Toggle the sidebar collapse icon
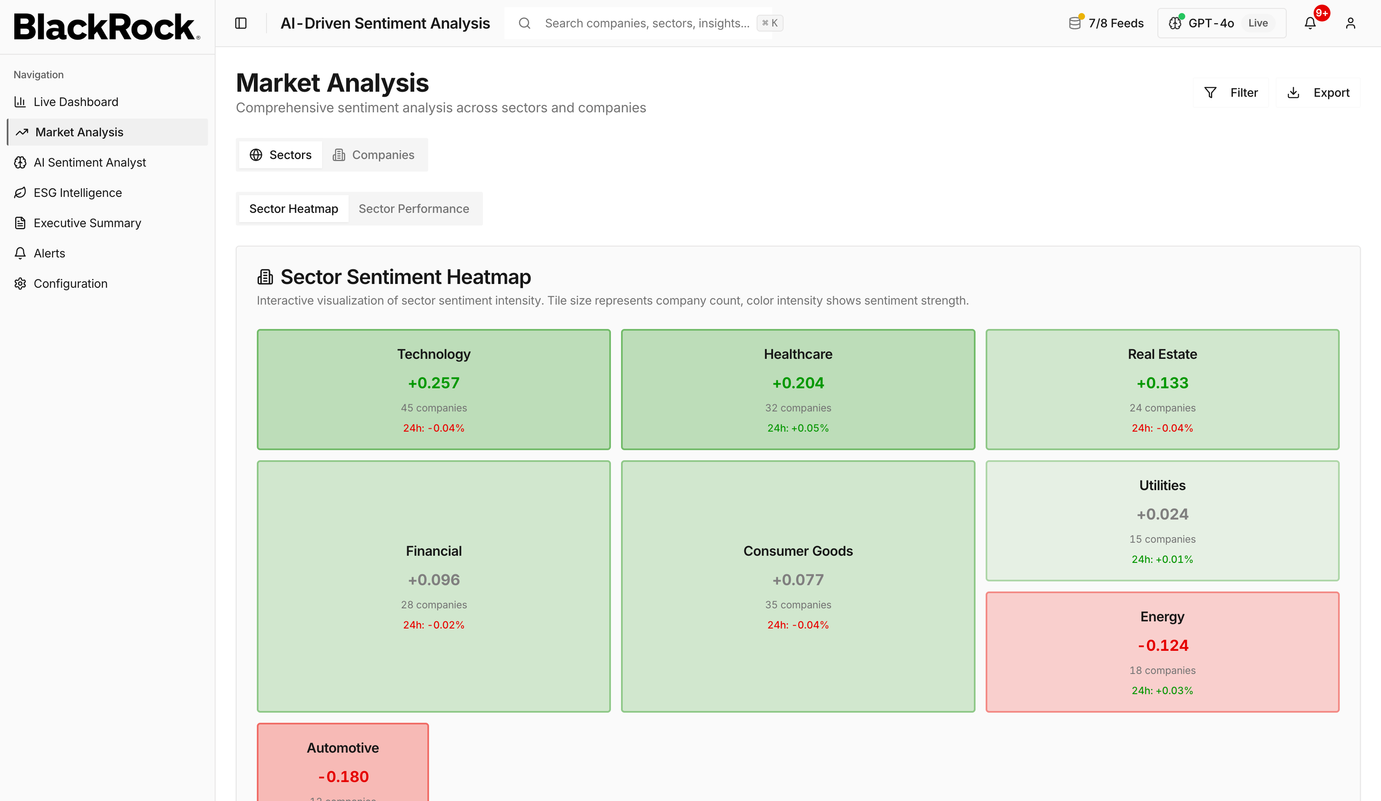This screenshot has width=1381, height=801. pos(240,23)
